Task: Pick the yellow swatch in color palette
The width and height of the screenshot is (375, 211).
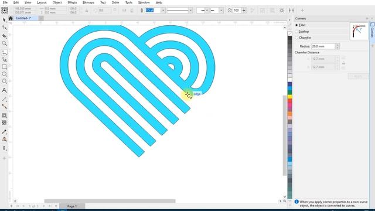Action: click(x=289, y=97)
